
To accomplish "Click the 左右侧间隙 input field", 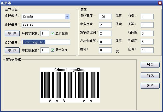I will tap(105, 42).
